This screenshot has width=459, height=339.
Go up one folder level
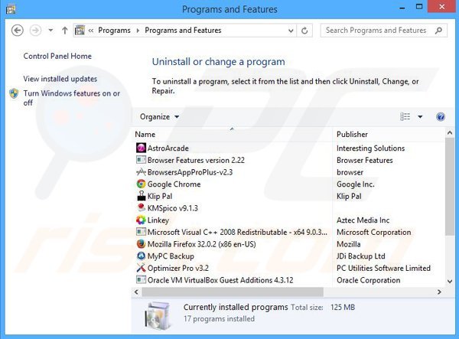pyautogui.click(x=65, y=30)
